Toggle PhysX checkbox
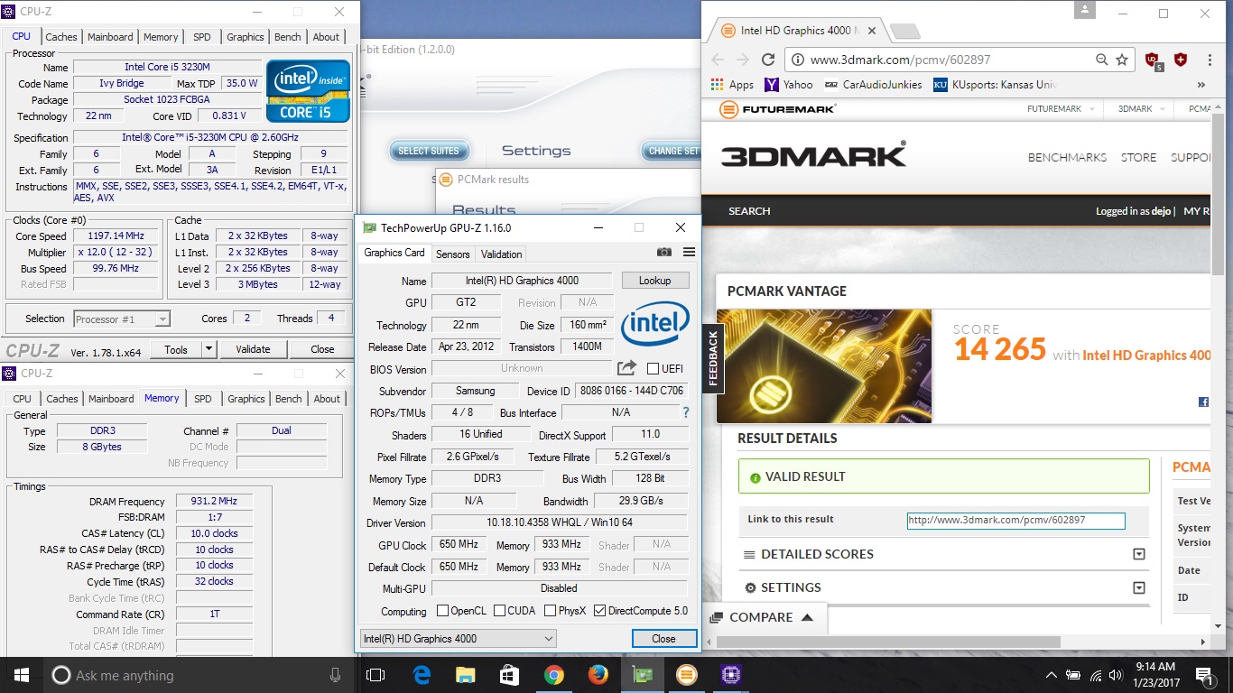 [x=550, y=611]
